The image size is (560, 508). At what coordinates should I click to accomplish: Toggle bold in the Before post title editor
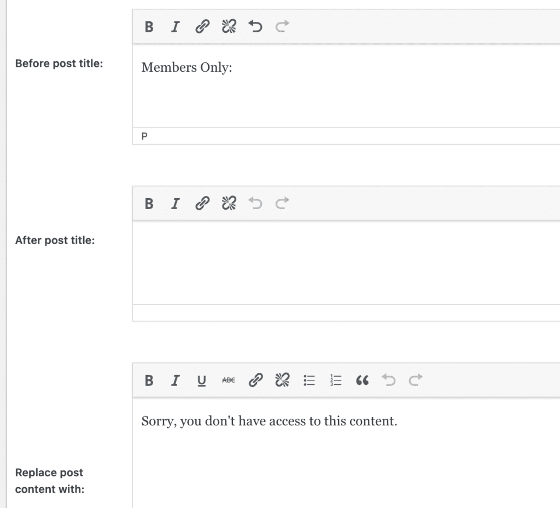[148, 26]
